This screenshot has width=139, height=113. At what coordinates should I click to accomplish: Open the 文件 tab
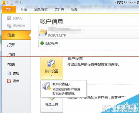pos(9,9)
